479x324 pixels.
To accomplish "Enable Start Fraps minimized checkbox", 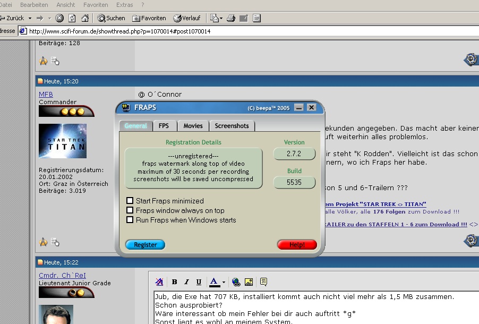I will [x=130, y=201].
